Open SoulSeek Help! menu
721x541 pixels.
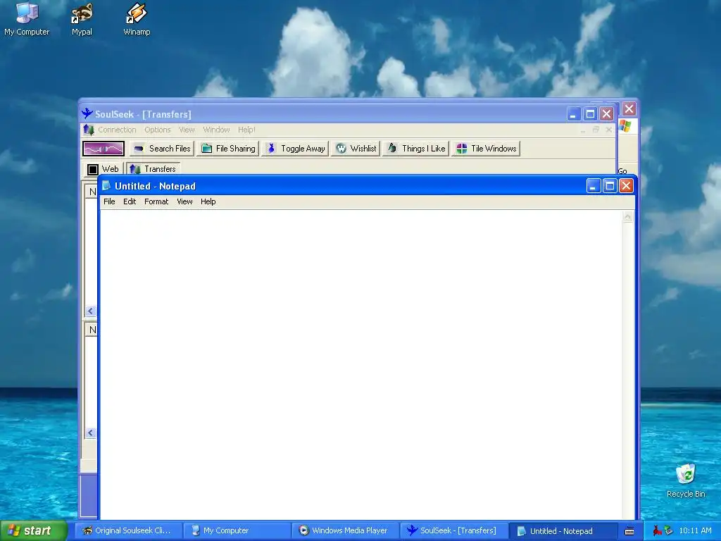pyautogui.click(x=246, y=130)
